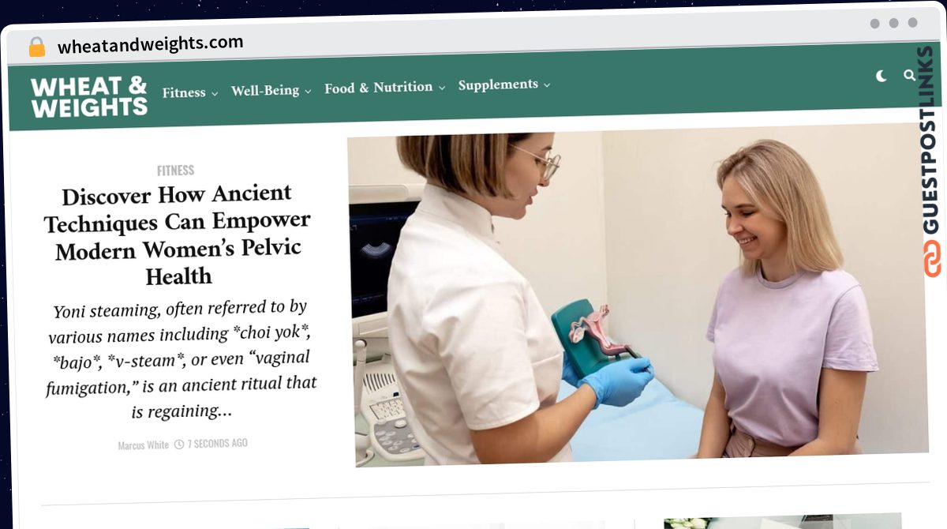947x529 pixels.
Task: Click the author name Marcus White
Action: (143, 445)
